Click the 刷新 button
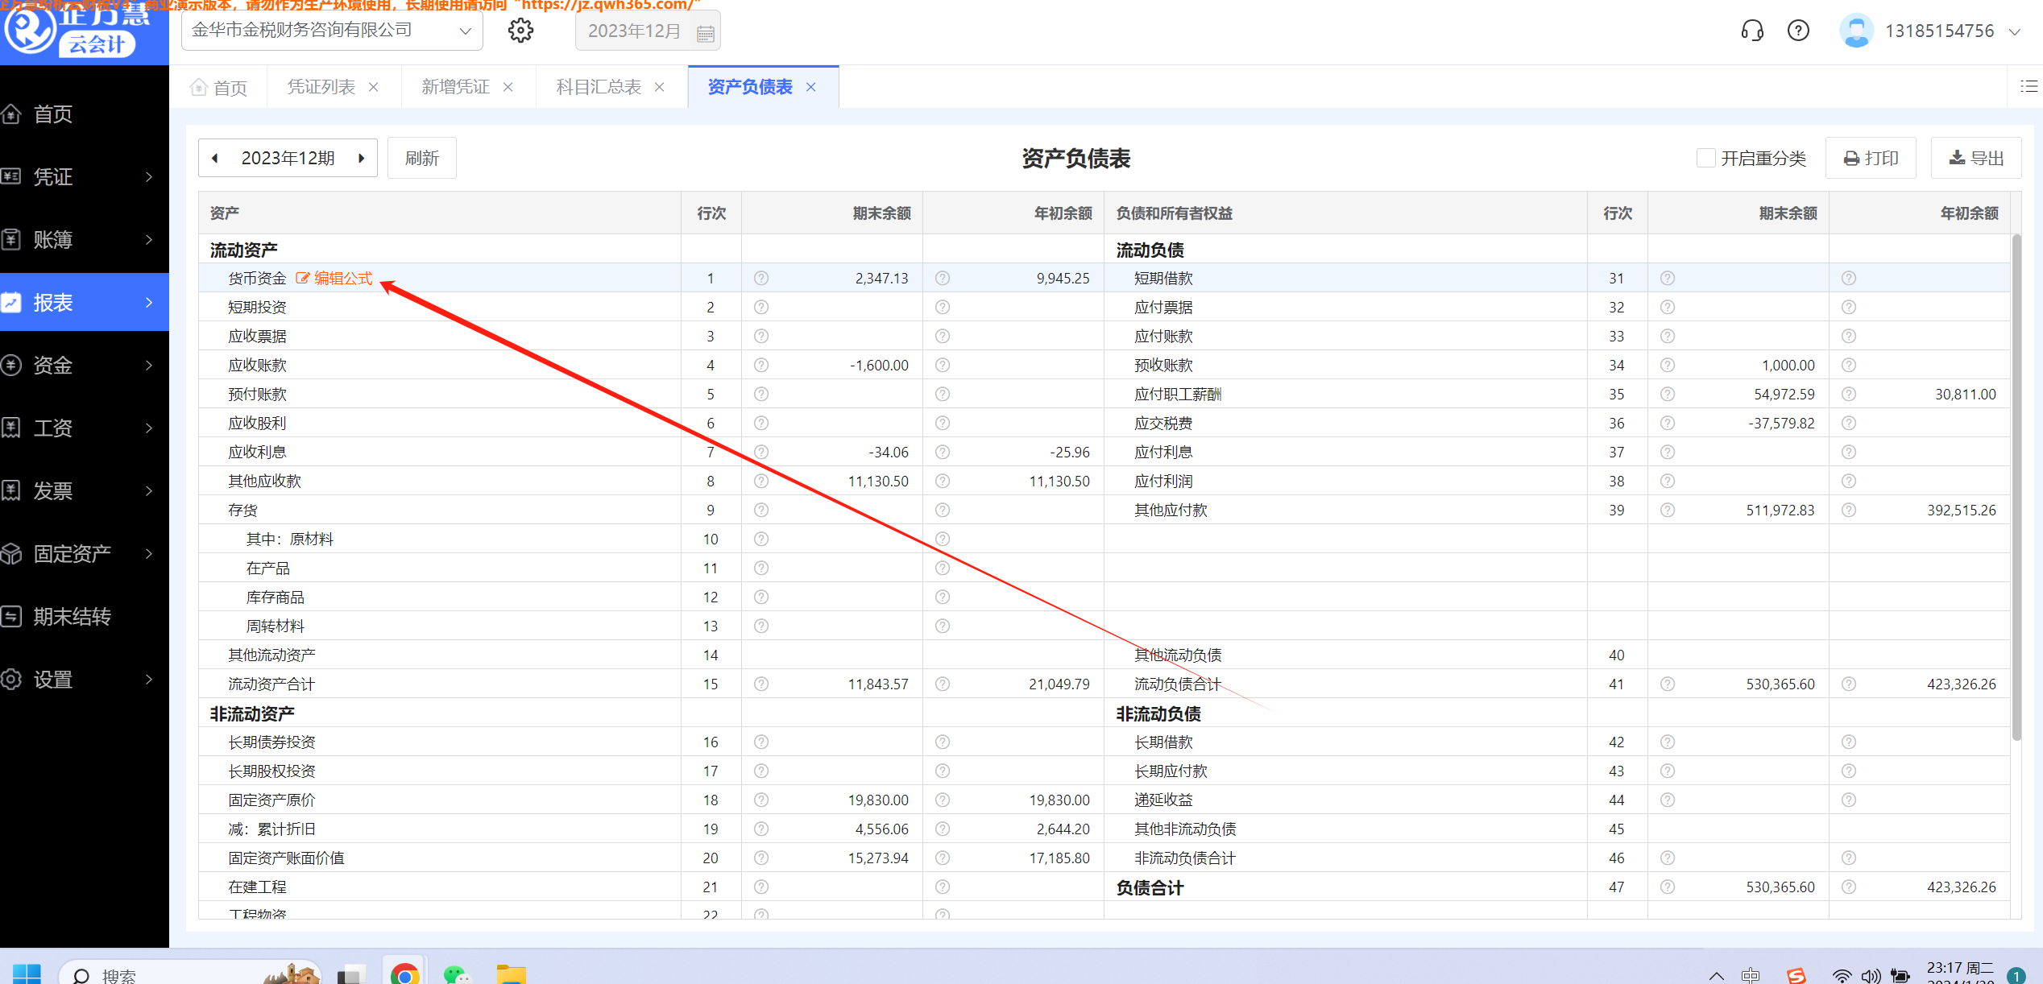 tap(421, 158)
